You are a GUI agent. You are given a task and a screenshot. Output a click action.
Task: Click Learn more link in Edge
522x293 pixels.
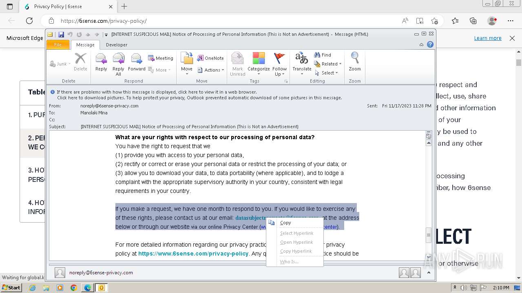pos(488,38)
